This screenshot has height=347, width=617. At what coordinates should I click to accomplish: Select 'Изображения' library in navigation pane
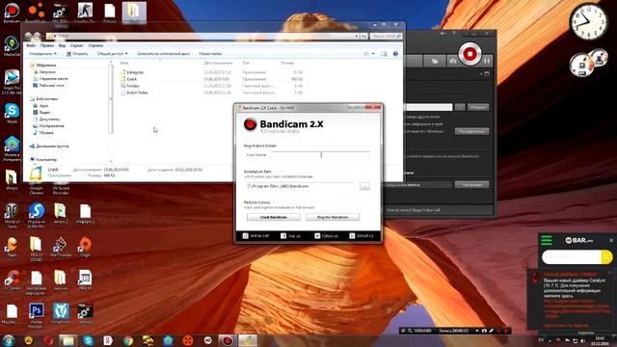[51, 126]
